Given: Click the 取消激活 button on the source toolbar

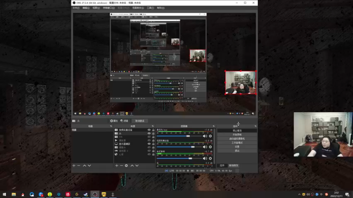Looking at the screenshot, I should (140, 121).
